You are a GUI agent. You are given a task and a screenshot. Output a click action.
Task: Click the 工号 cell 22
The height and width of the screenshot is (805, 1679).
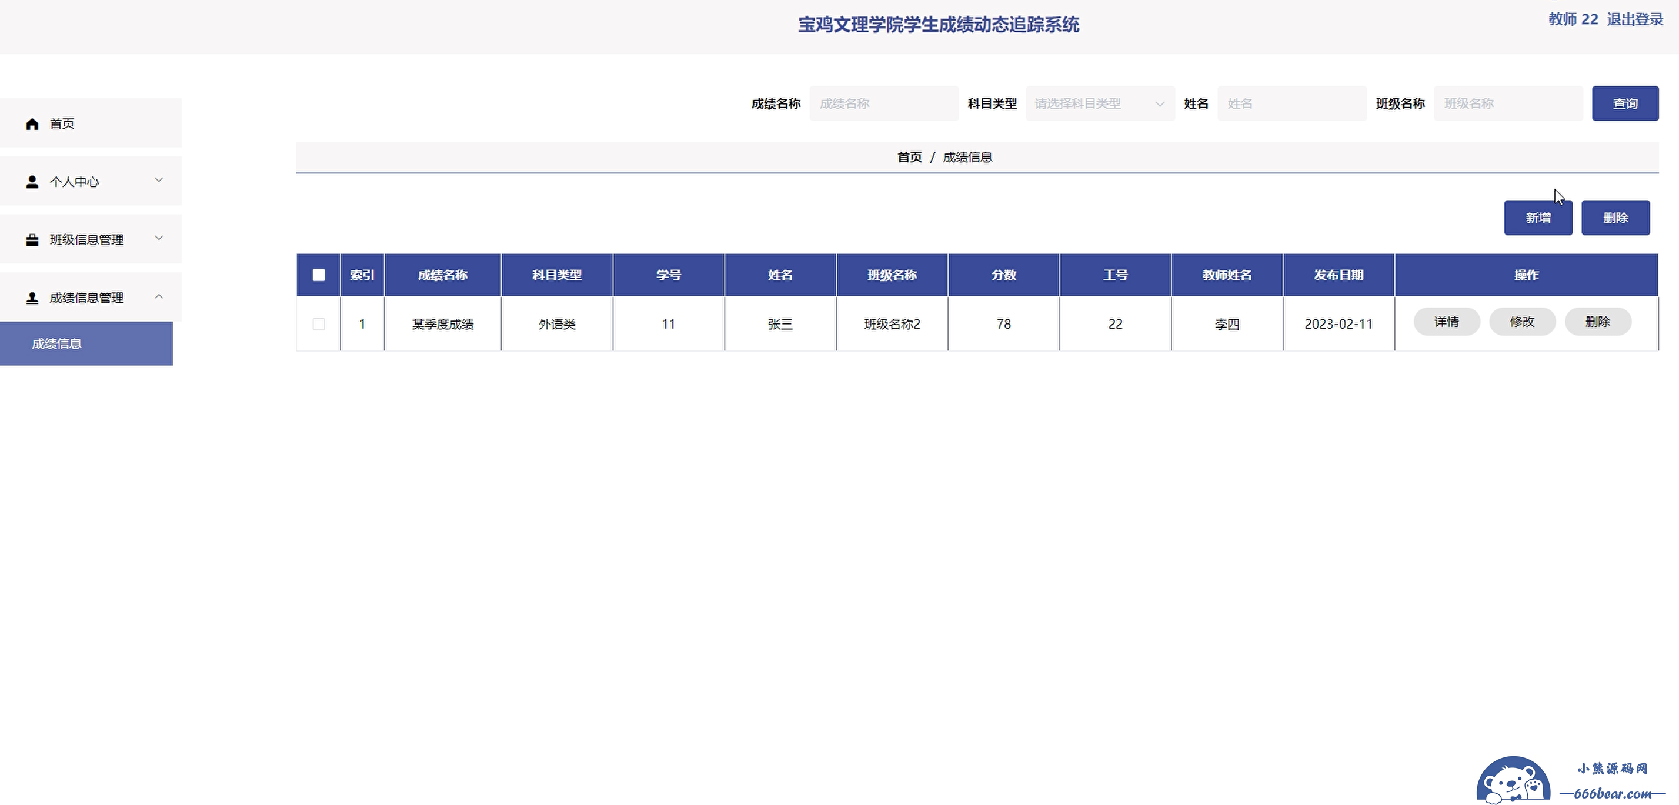(x=1115, y=324)
